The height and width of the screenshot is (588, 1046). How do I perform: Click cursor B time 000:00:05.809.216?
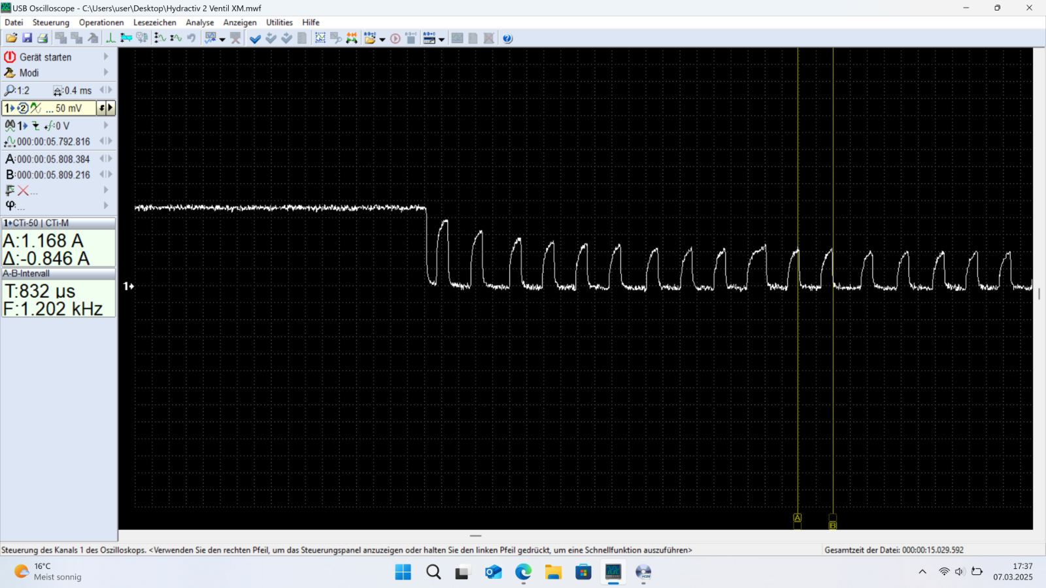[54, 174]
